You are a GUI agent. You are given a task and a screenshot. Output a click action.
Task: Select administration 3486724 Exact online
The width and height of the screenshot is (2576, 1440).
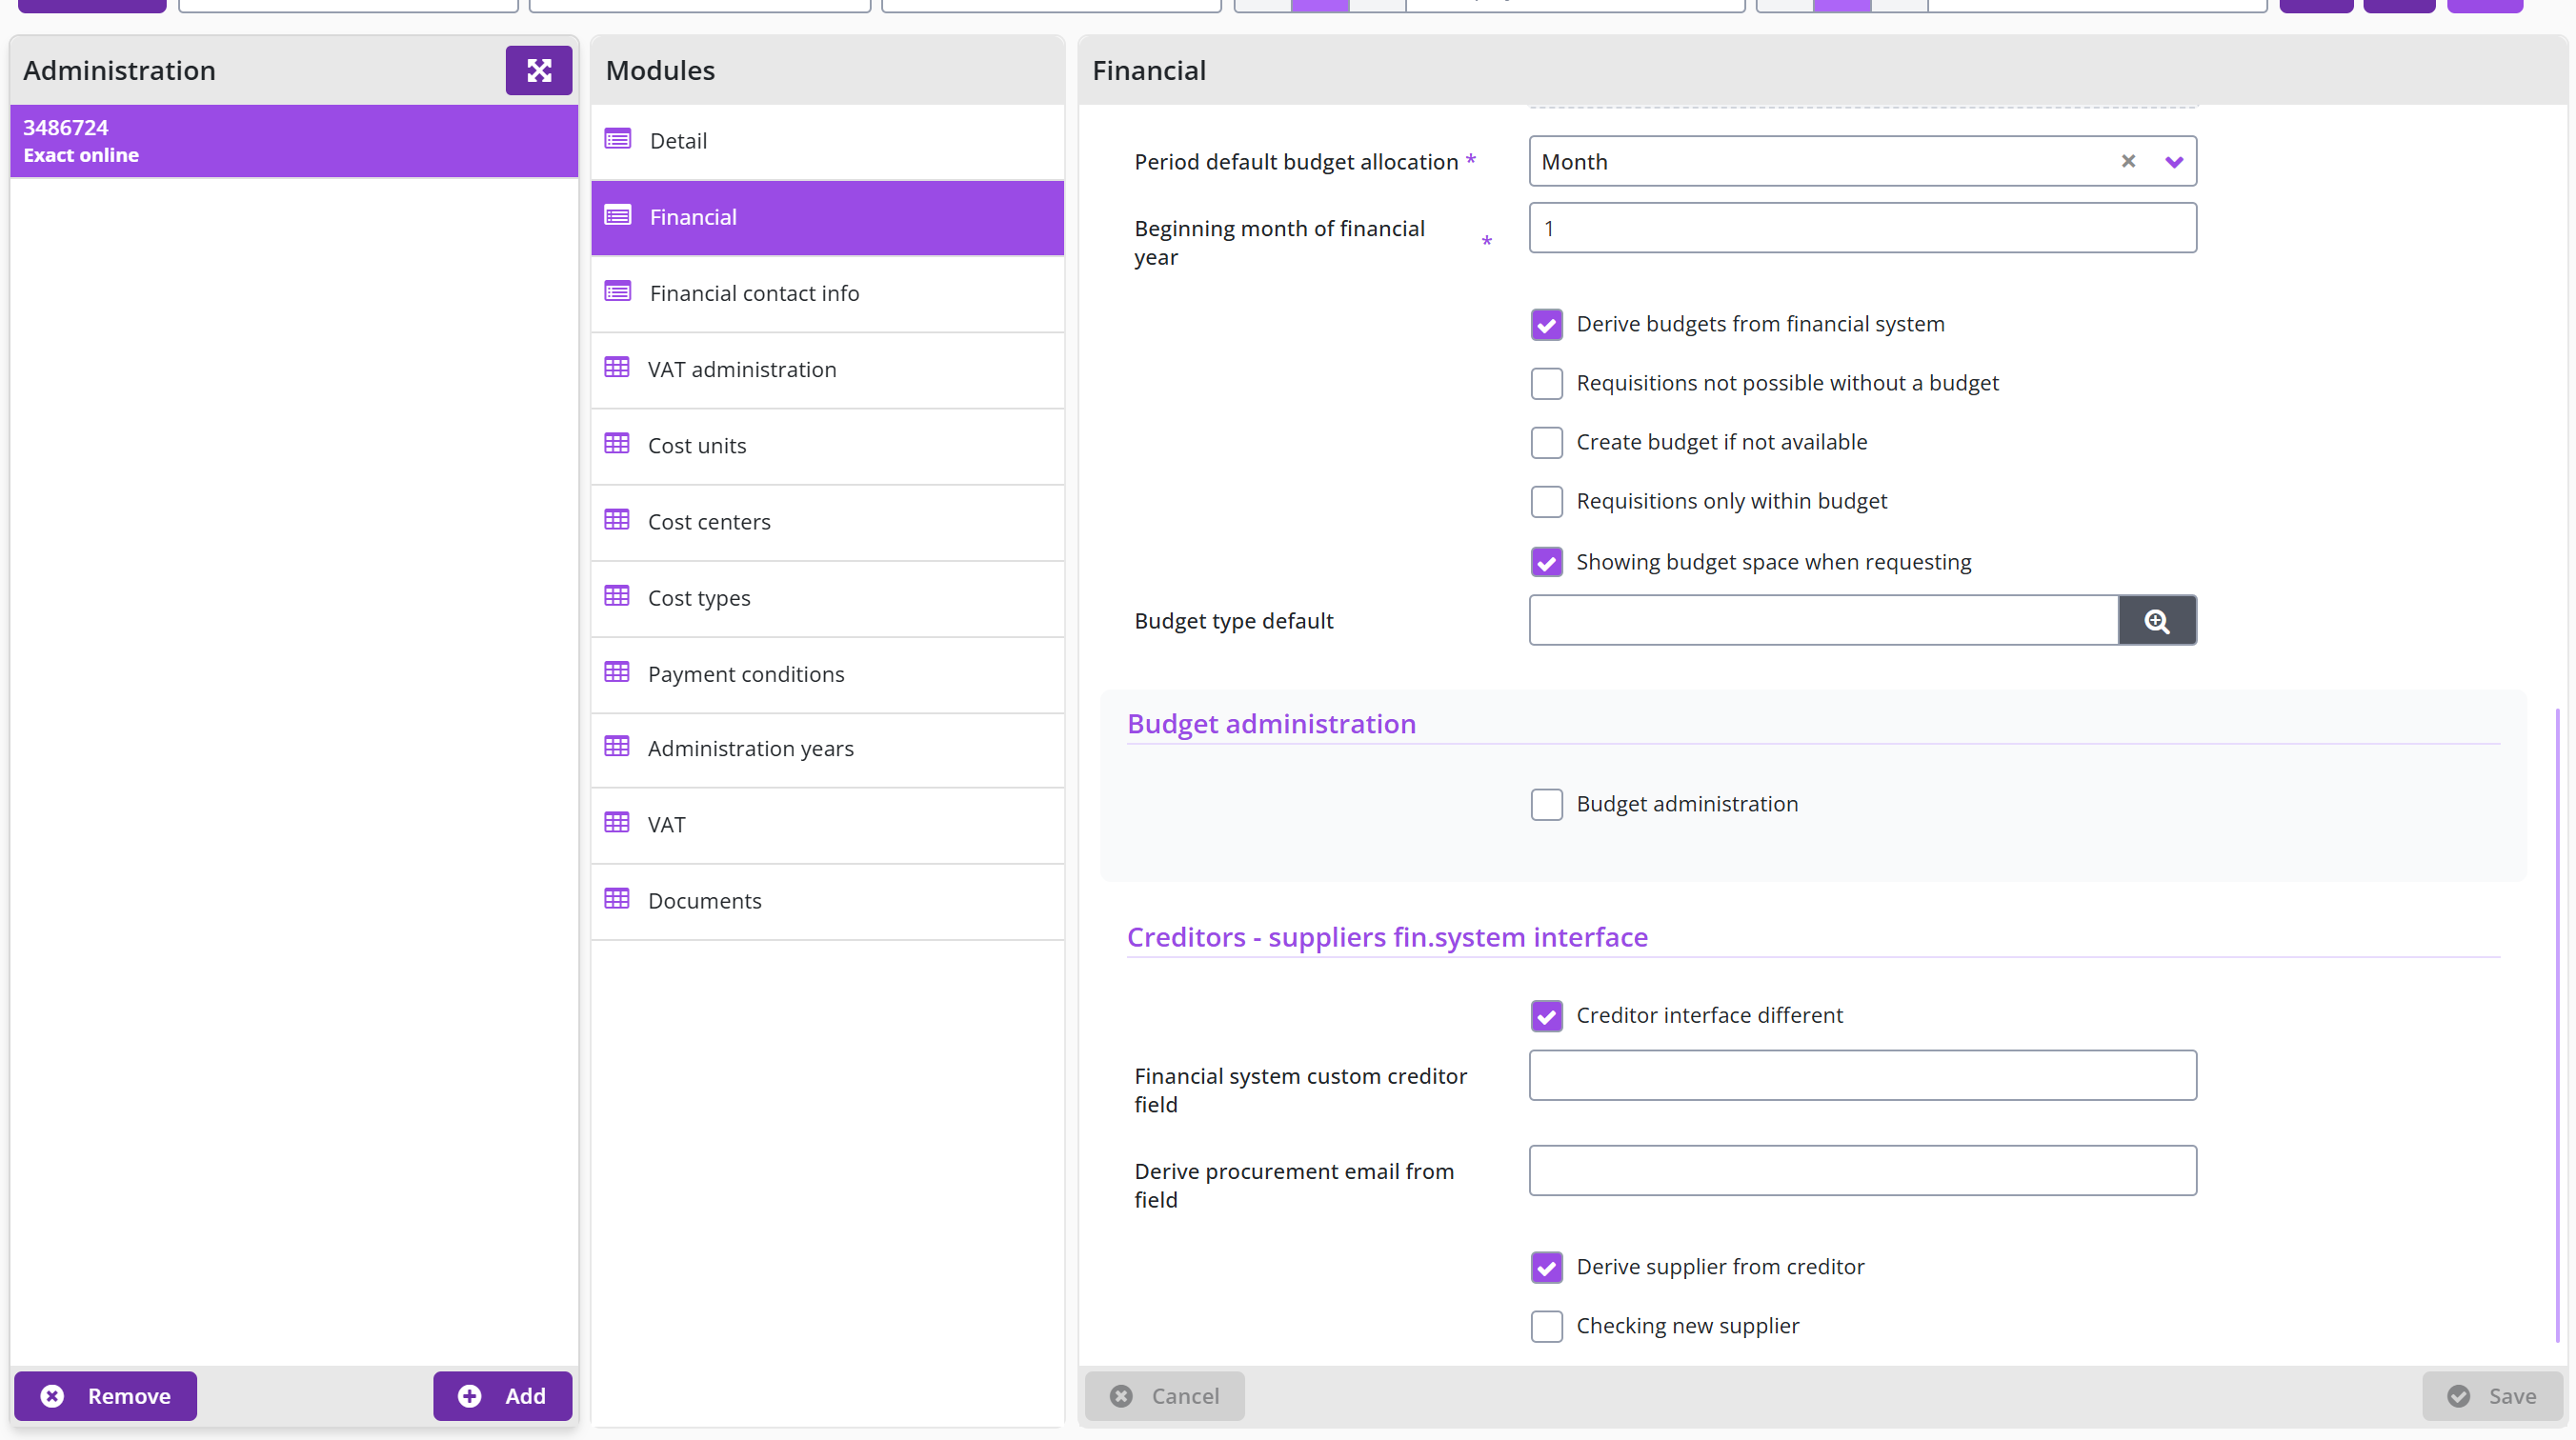[294, 141]
